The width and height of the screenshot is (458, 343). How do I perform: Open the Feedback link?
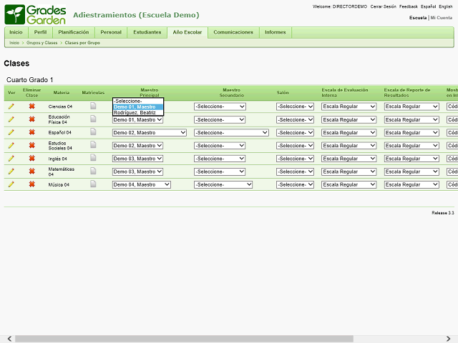click(x=409, y=6)
